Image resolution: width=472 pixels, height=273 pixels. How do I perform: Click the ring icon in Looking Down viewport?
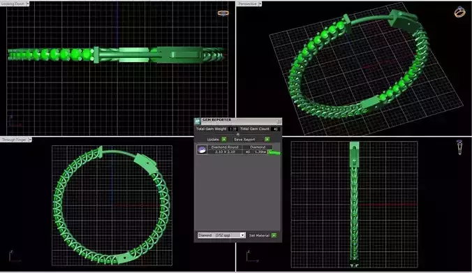pos(223,13)
